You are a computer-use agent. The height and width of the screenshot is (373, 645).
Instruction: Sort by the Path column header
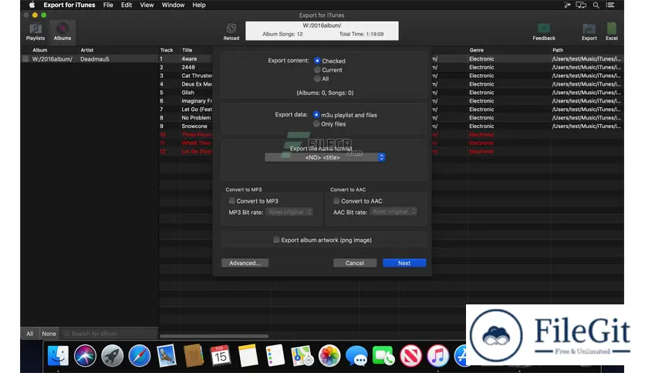558,50
